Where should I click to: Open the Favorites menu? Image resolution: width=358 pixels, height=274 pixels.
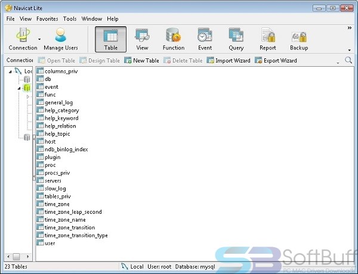click(47, 18)
